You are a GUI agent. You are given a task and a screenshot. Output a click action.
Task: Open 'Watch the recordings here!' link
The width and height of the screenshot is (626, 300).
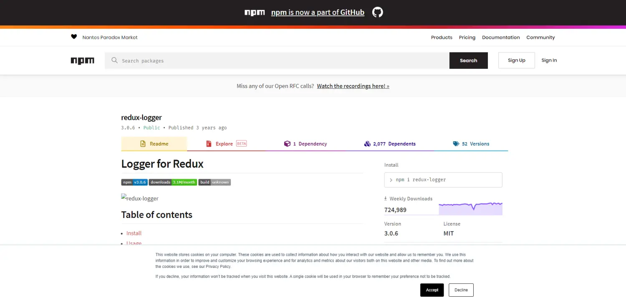[x=353, y=86]
